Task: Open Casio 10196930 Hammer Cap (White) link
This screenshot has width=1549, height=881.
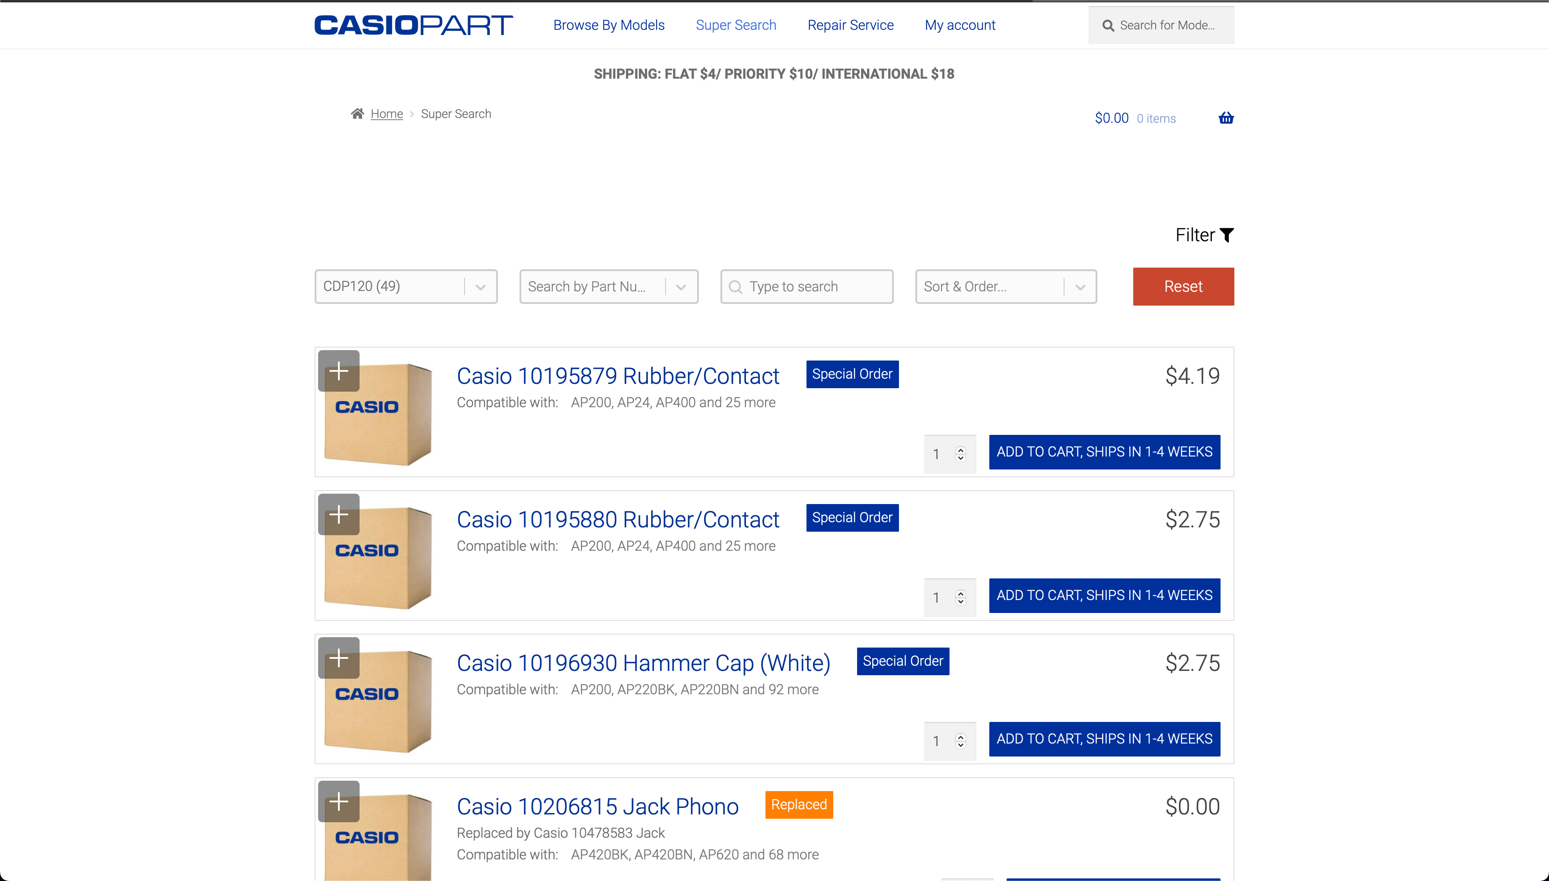Action: point(644,663)
